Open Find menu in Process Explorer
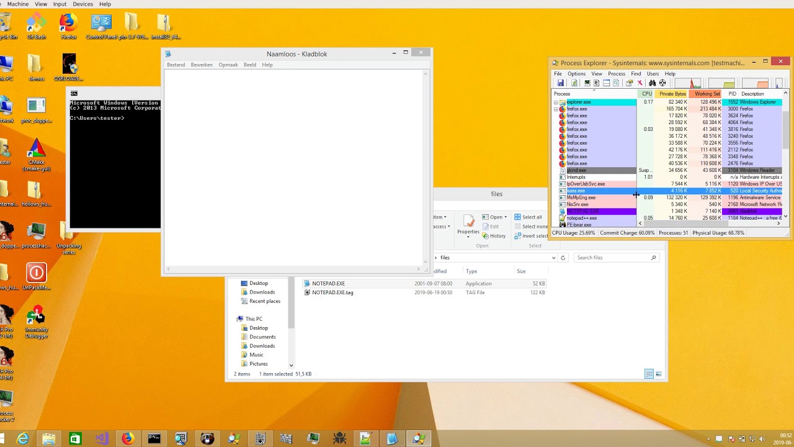 (636, 74)
